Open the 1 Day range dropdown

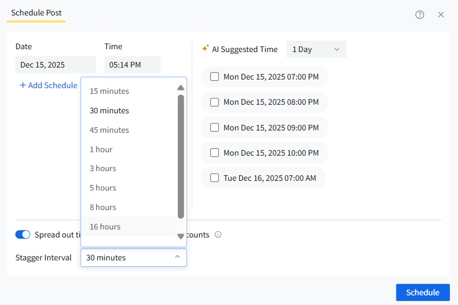(x=316, y=49)
